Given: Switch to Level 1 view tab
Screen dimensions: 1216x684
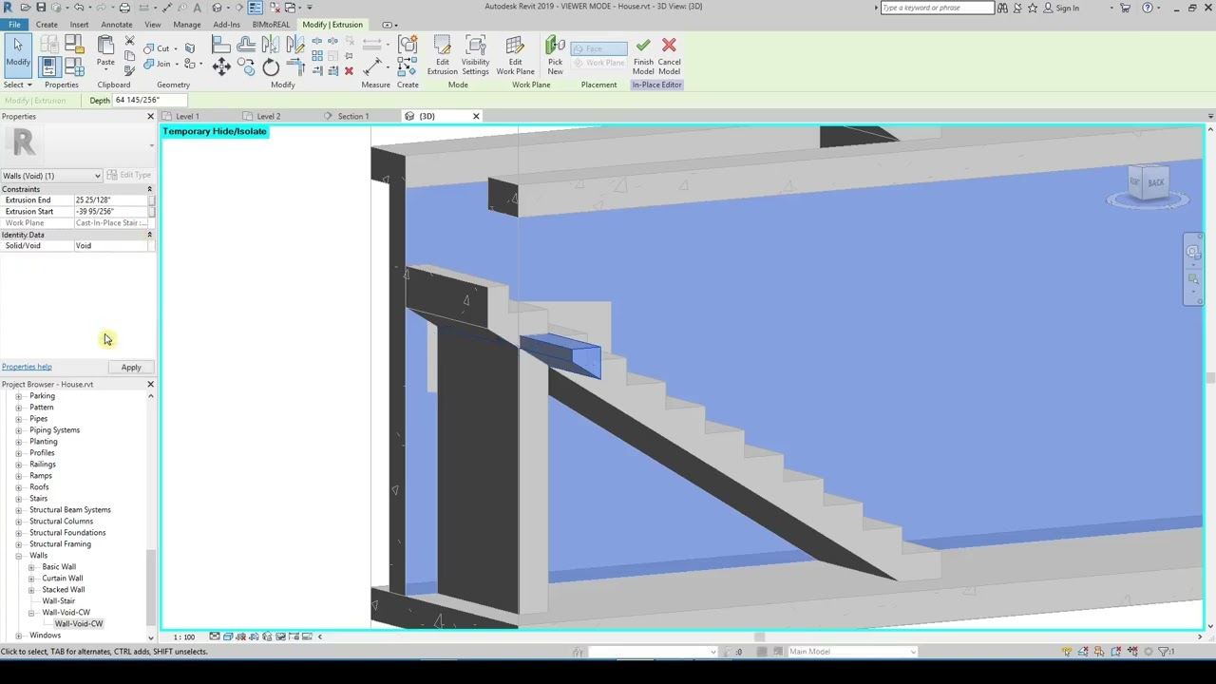Looking at the screenshot, I should tap(187, 116).
